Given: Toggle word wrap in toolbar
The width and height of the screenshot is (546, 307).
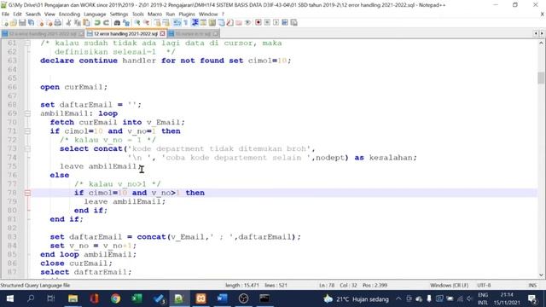Looking at the screenshot, I should 177,23.
